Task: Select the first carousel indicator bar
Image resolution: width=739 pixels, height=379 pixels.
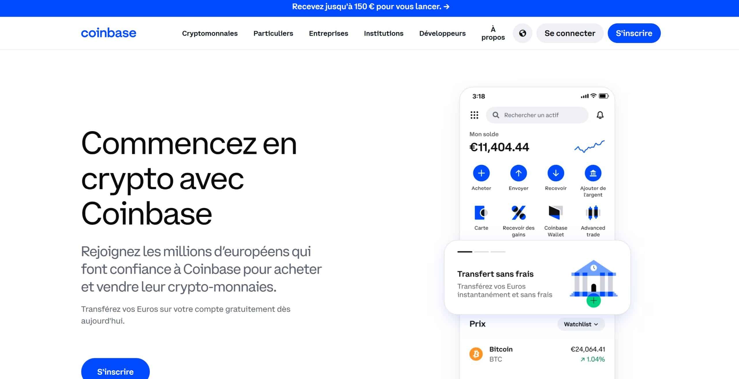Action: (x=465, y=252)
